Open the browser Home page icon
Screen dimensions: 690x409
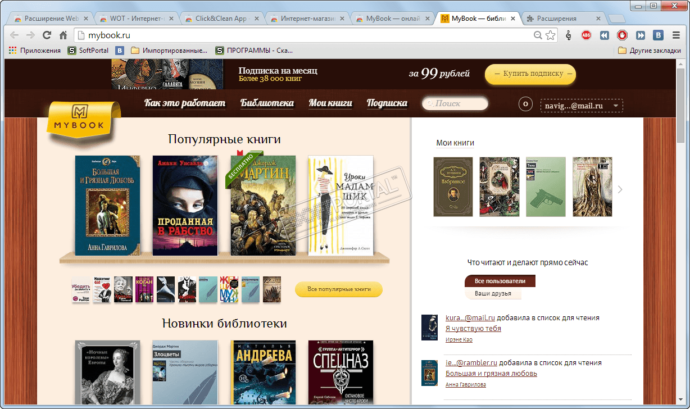pyautogui.click(x=63, y=35)
